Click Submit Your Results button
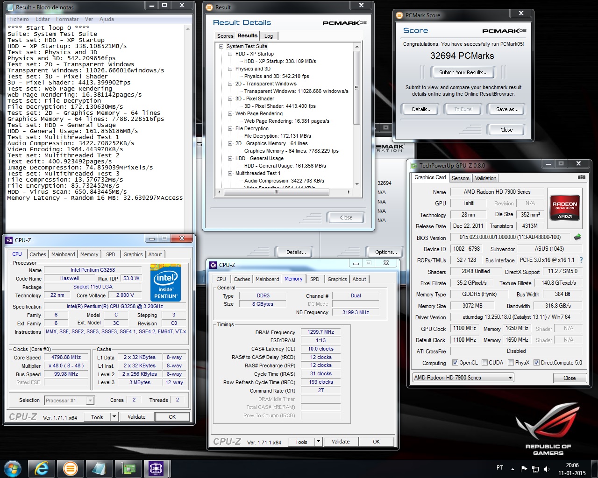 463,72
